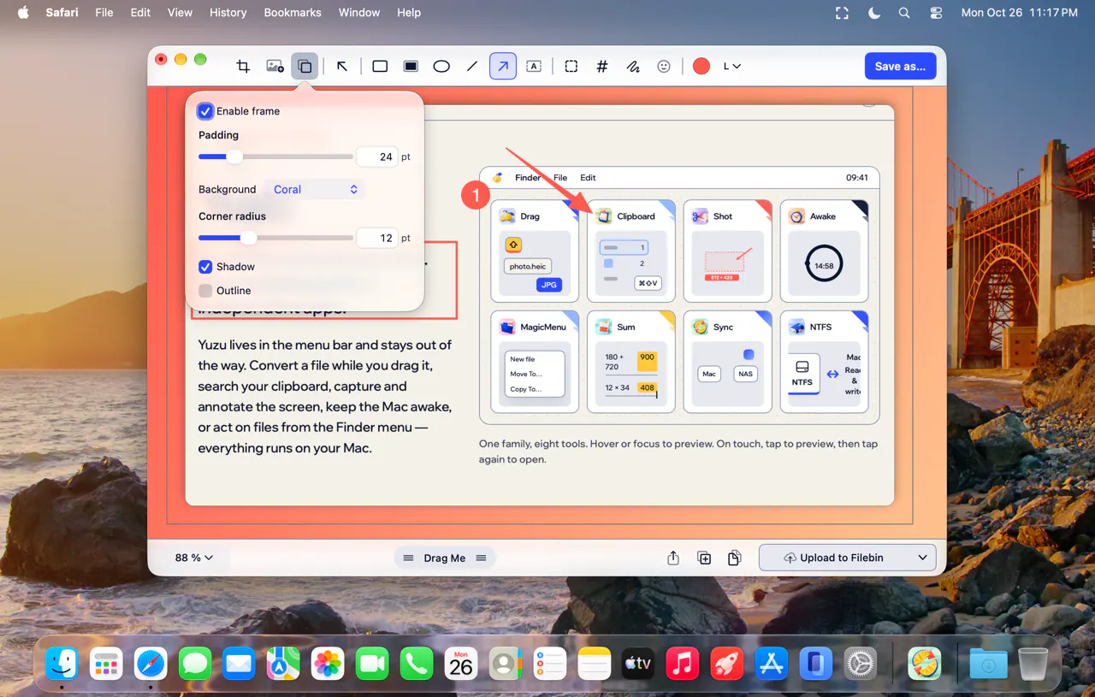Screen dimensions: 1095x697
Task: Click the Corner radius slider
Action: coord(275,238)
